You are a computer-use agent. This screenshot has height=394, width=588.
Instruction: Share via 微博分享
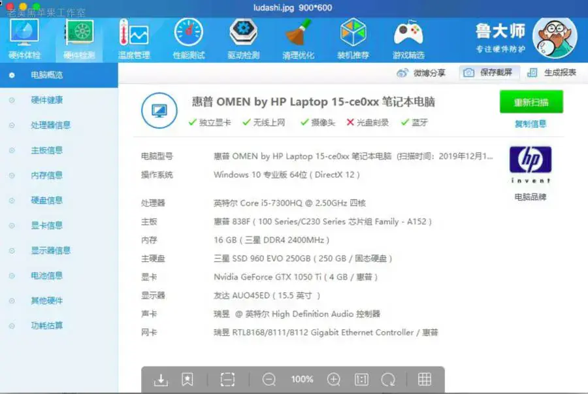(421, 73)
